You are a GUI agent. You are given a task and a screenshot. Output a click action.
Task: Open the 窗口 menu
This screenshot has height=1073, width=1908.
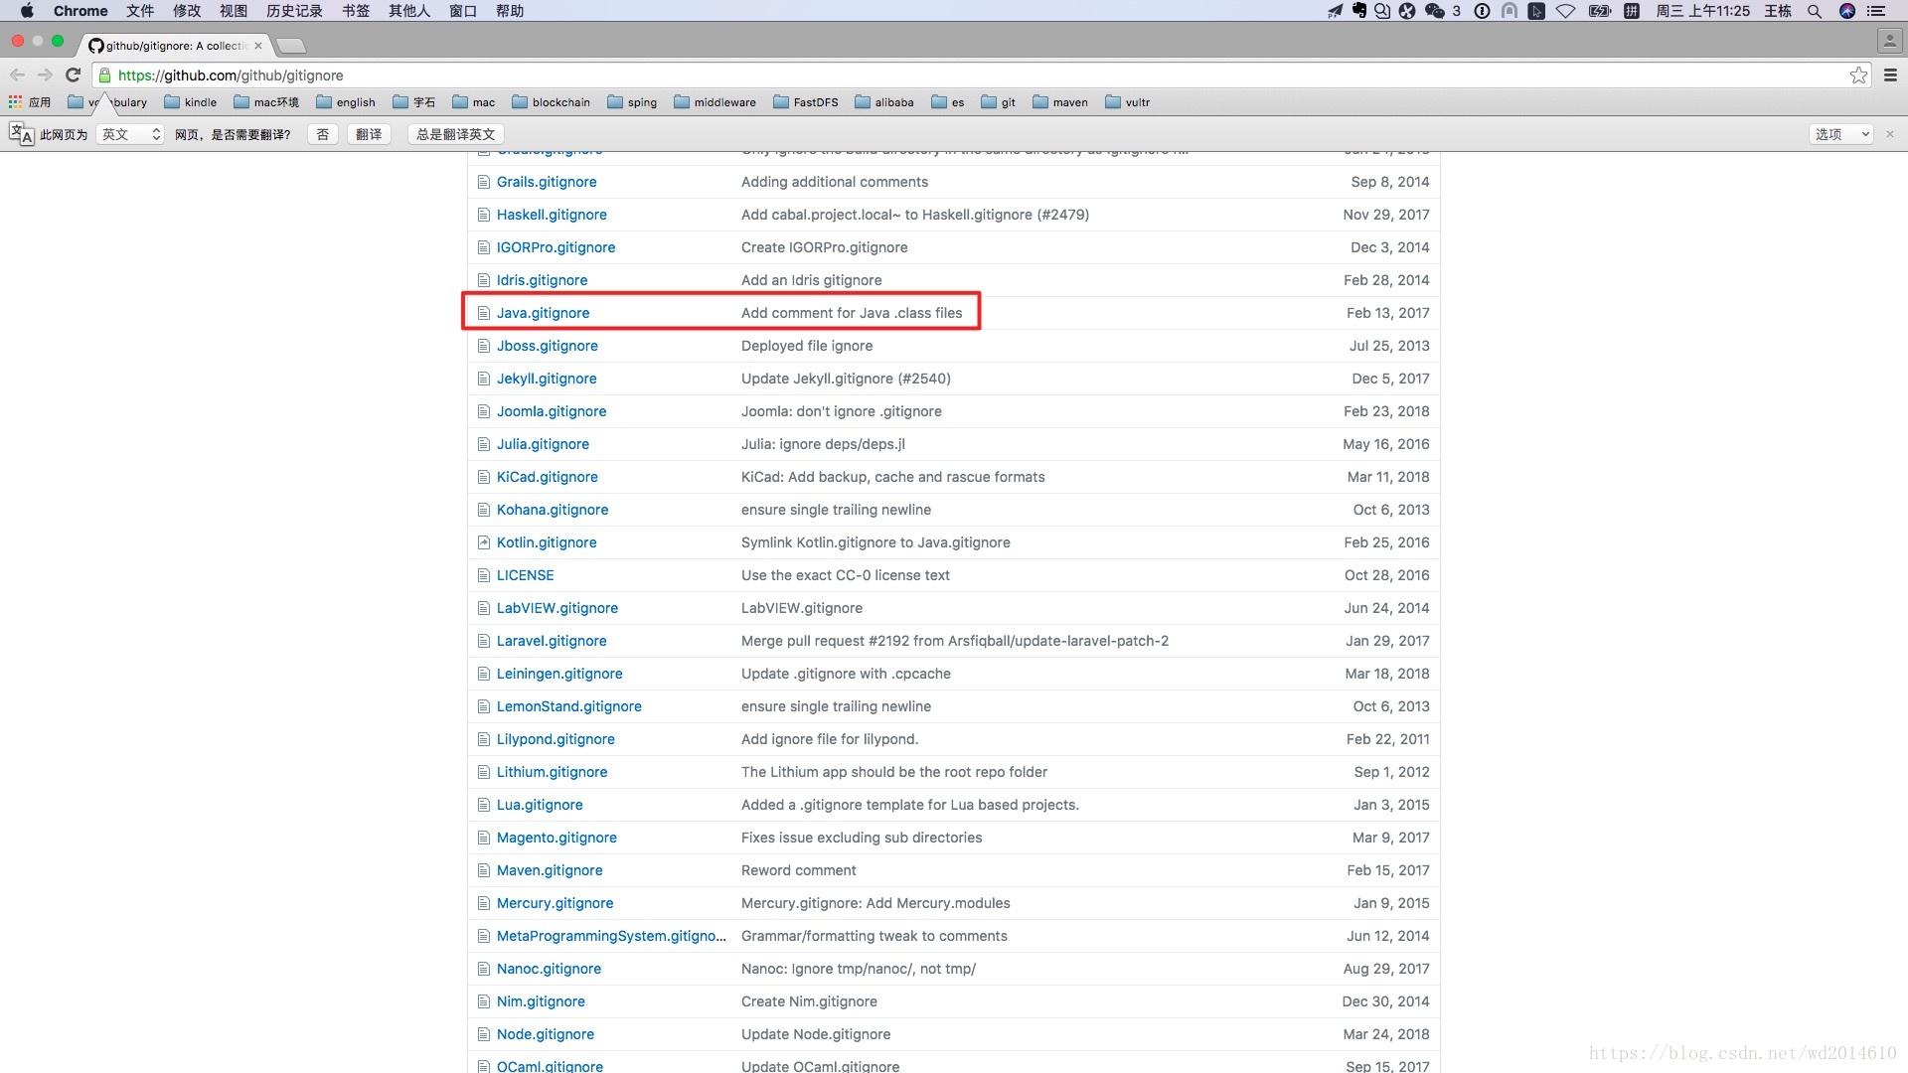[463, 11]
